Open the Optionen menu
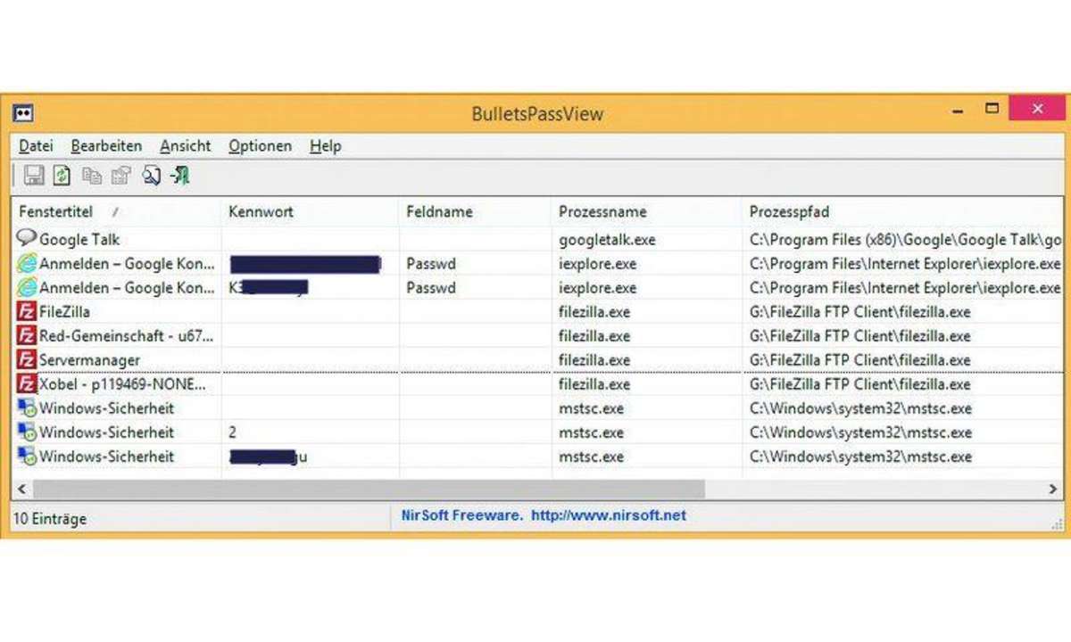The height and width of the screenshot is (642, 1071). click(x=260, y=145)
